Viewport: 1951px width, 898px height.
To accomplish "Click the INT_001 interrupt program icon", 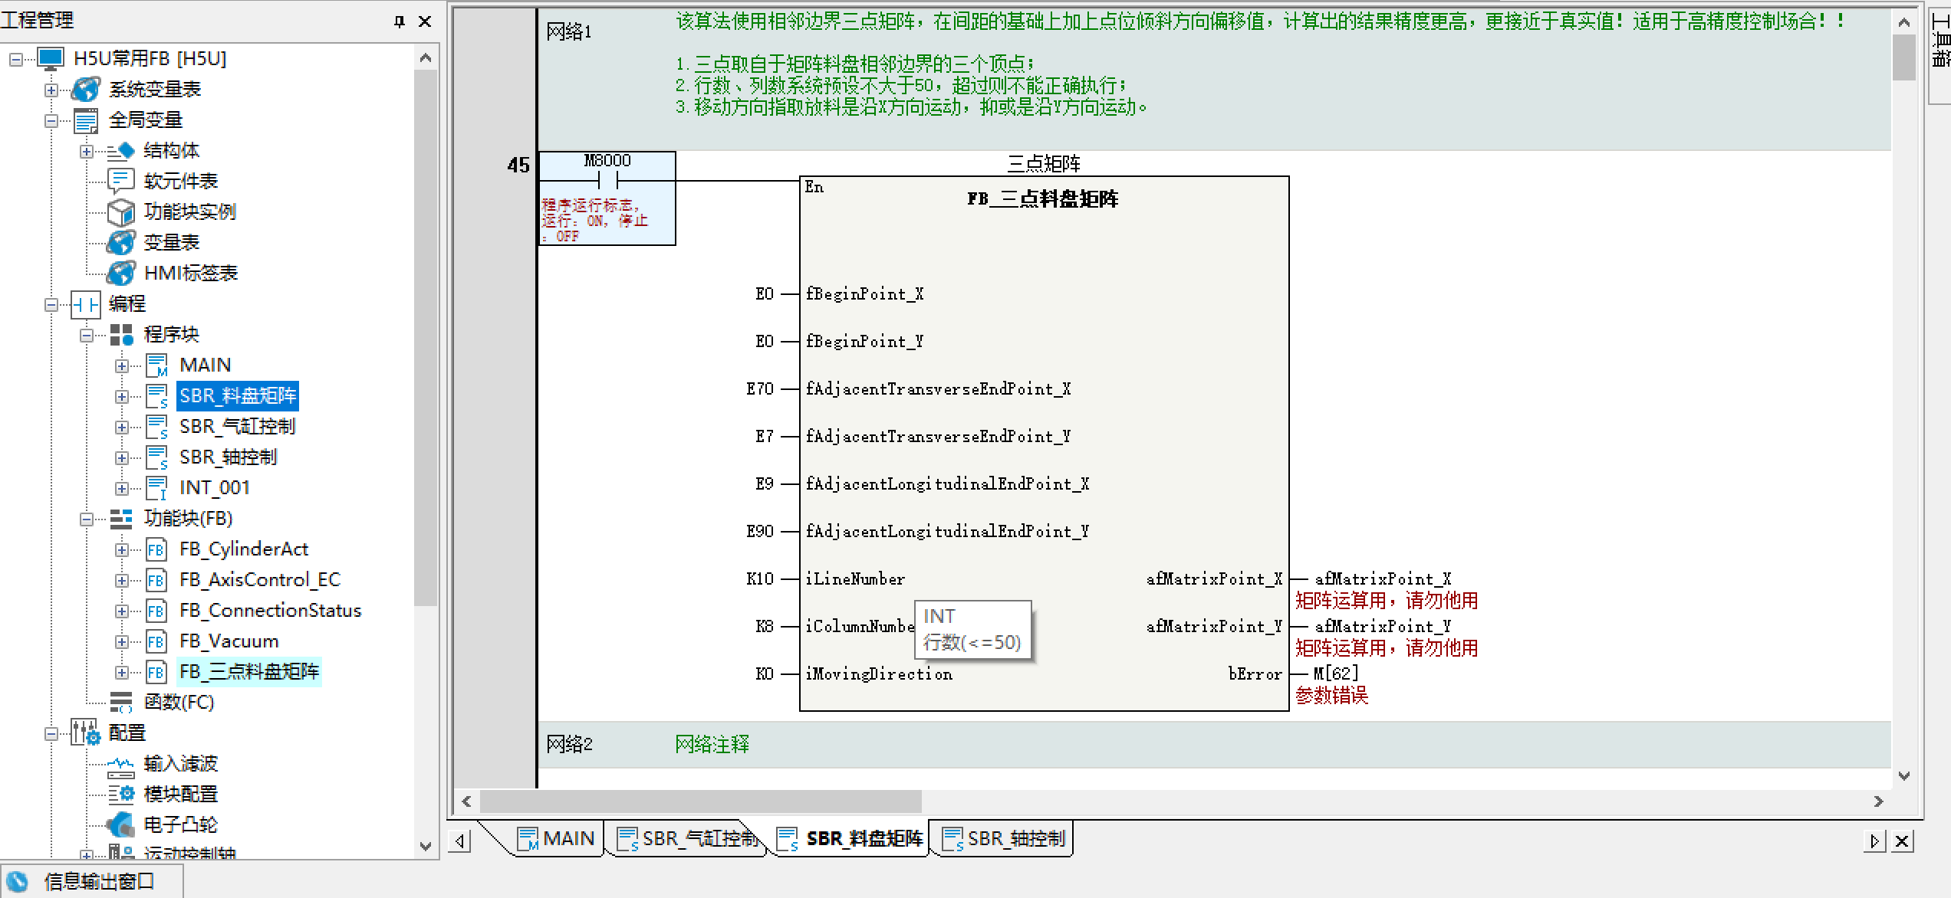I will click(156, 488).
